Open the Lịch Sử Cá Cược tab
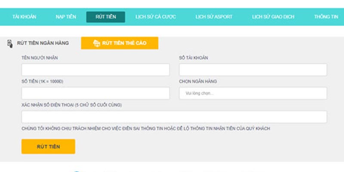The image size is (344, 172). [x=155, y=17]
